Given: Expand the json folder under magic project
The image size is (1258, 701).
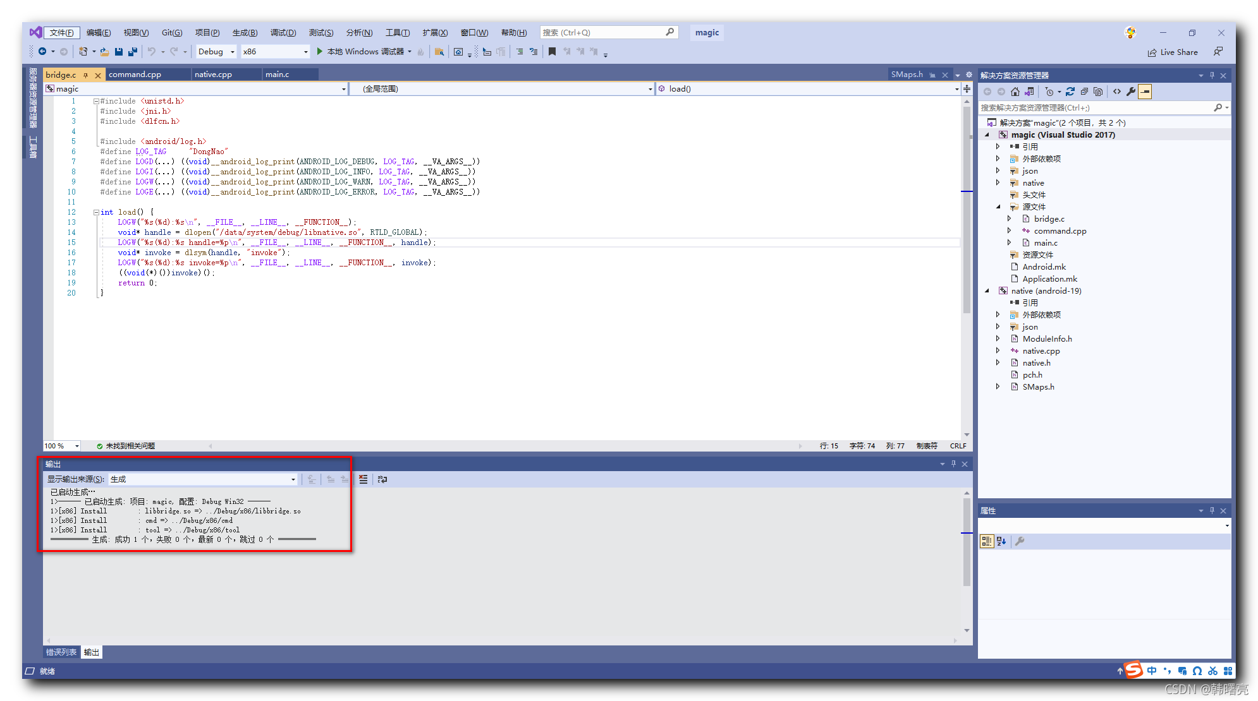Looking at the screenshot, I should point(998,171).
